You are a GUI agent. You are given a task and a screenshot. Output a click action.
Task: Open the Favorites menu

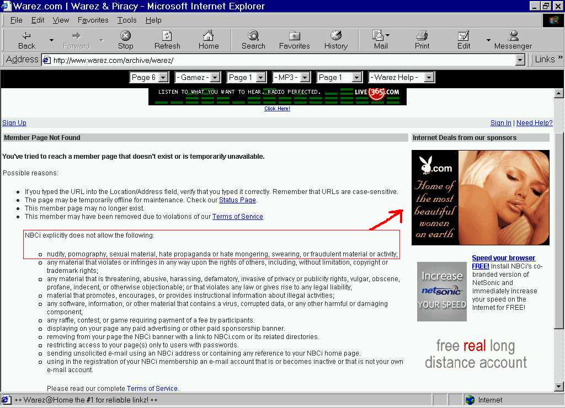tap(93, 20)
